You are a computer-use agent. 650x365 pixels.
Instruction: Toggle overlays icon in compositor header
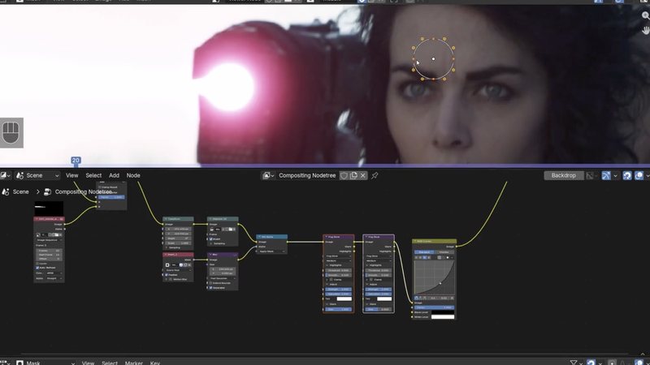coord(639,175)
